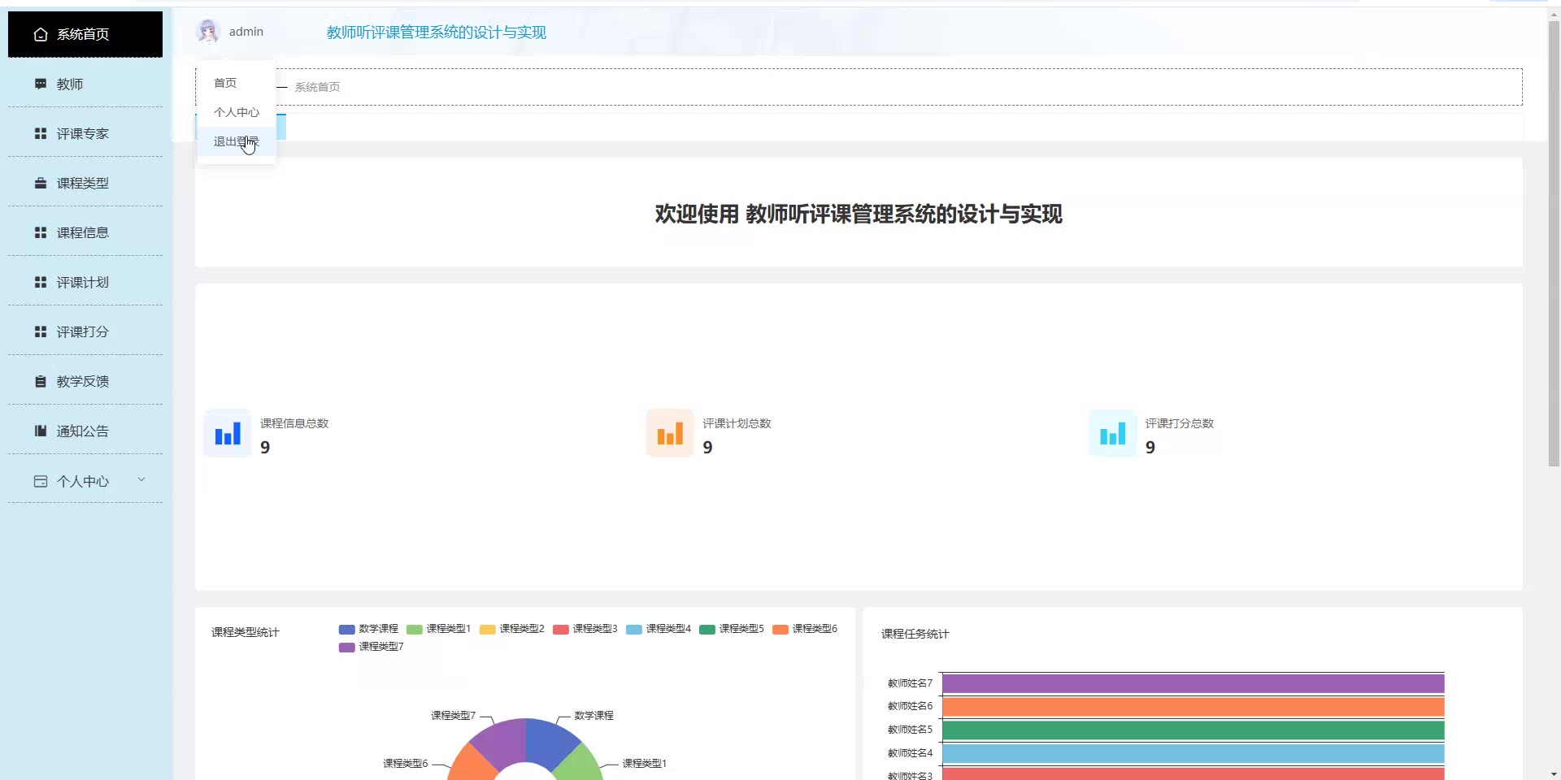
Task: Select 退出登录 to log out
Action: 236,141
